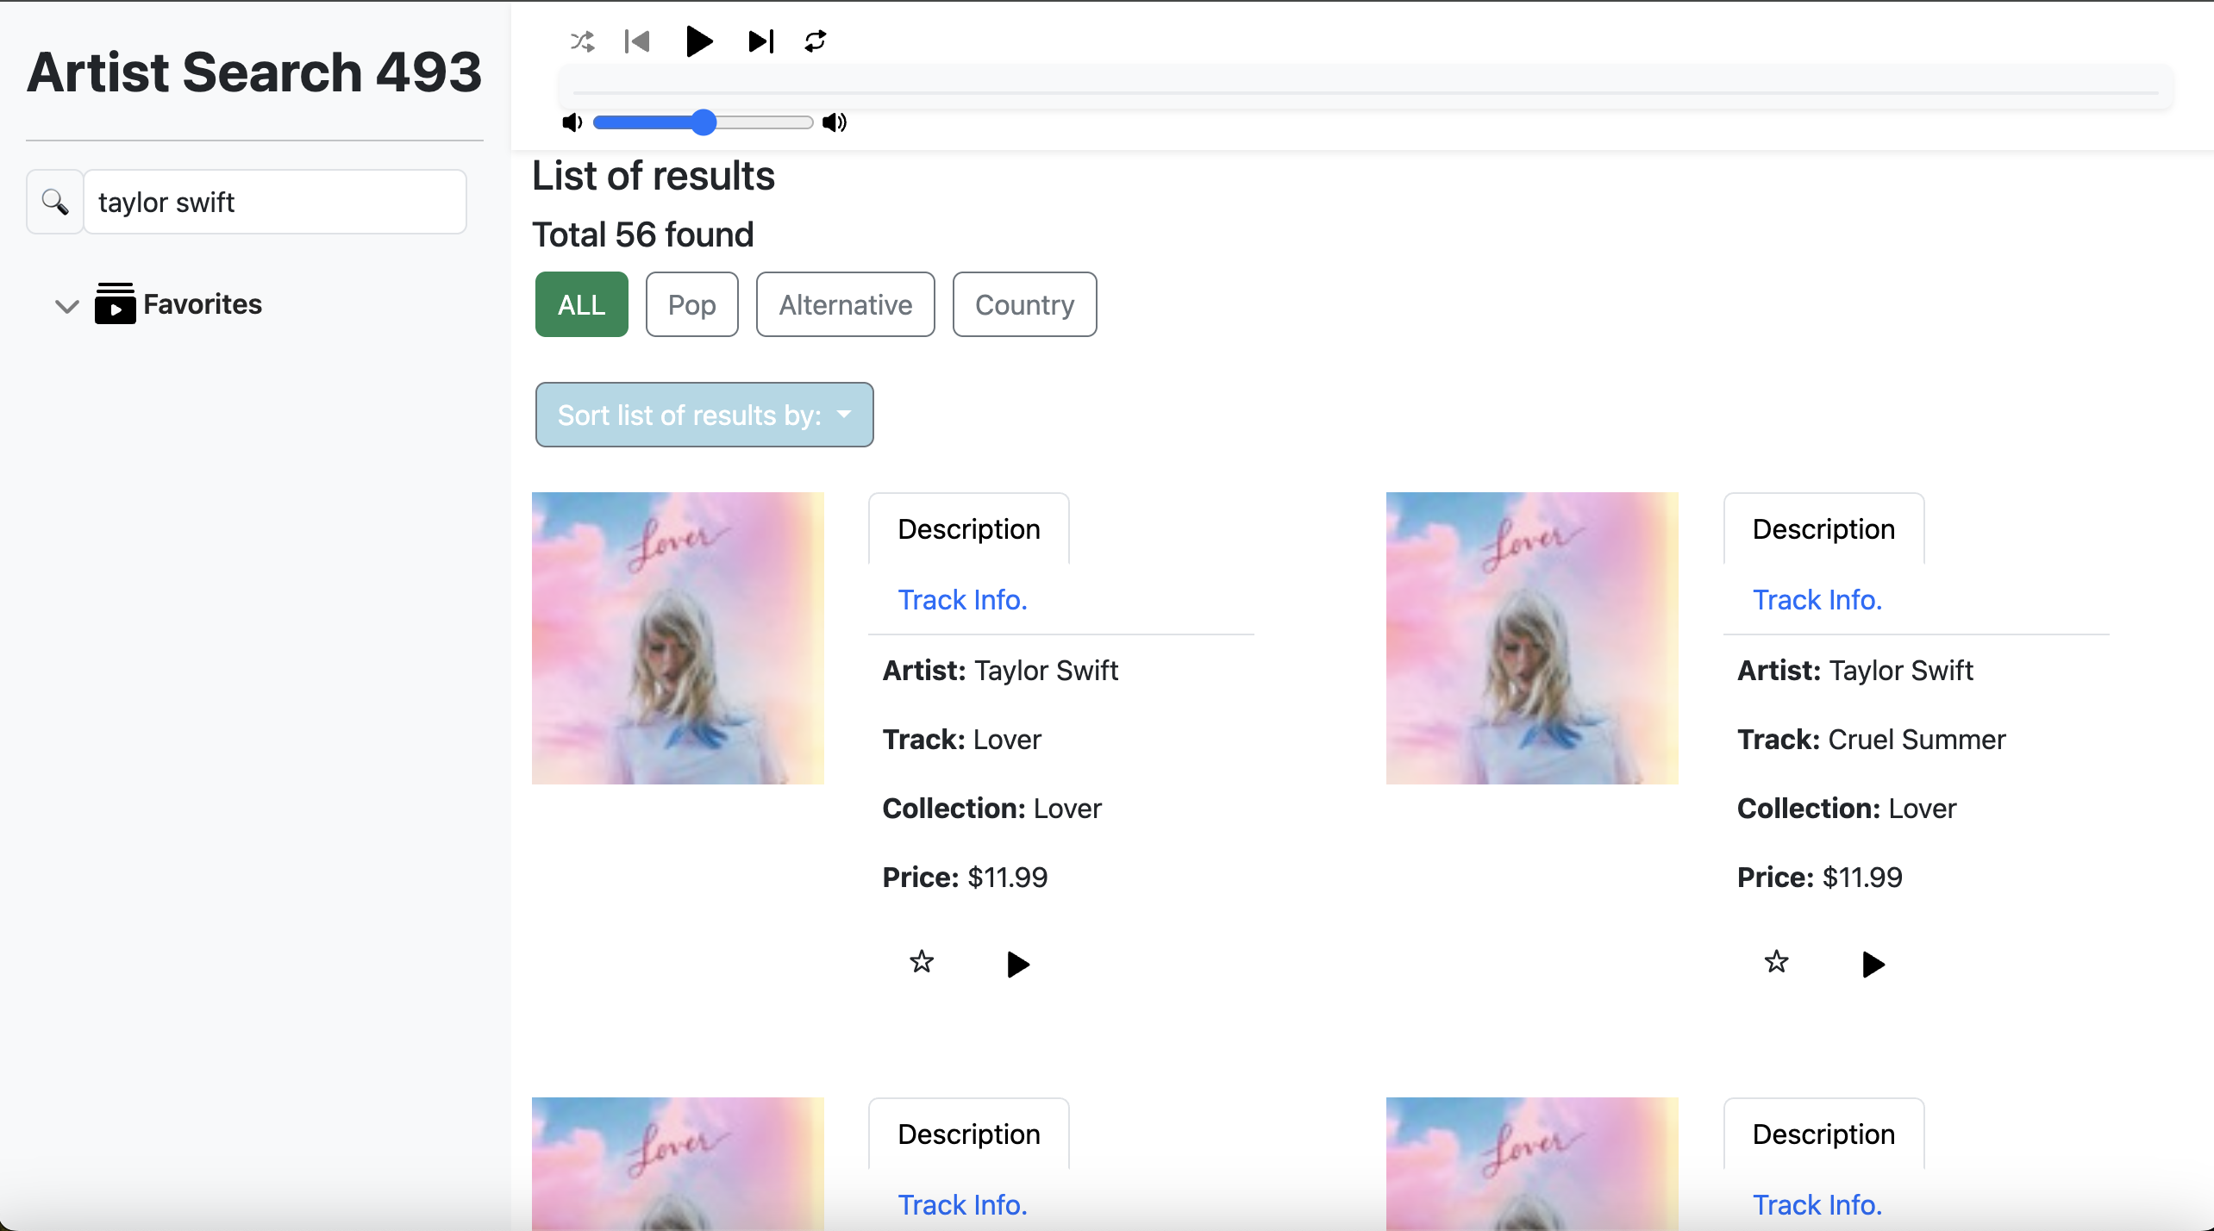The width and height of the screenshot is (2214, 1231).
Task: Filter results by Pop
Action: click(x=692, y=304)
